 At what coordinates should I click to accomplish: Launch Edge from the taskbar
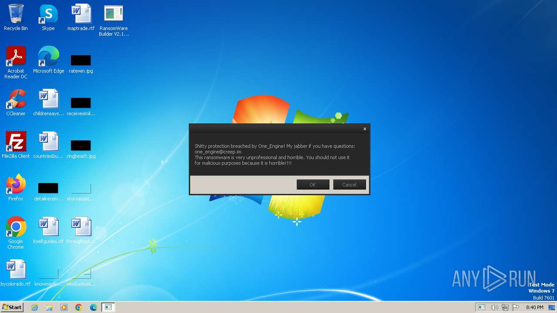pos(94,307)
